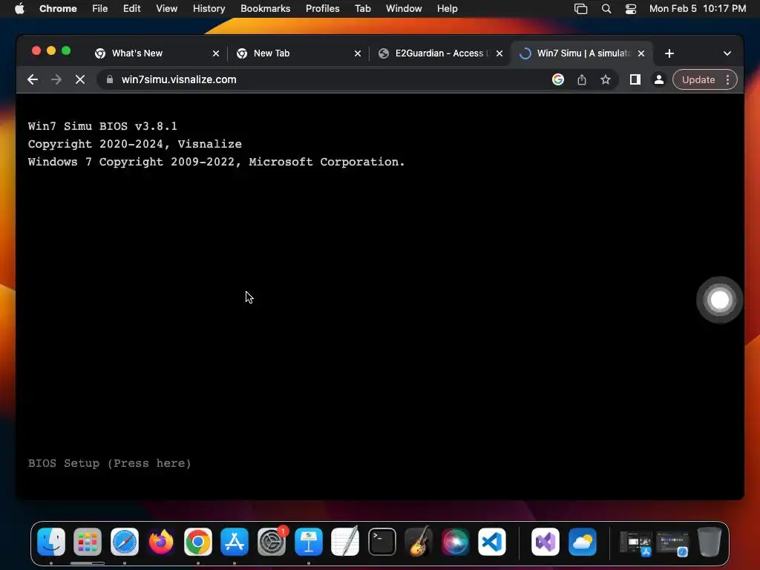Image resolution: width=760 pixels, height=570 pixels.
Task: Open Visual Studio Code from the Dock
Action: [492, 541]
